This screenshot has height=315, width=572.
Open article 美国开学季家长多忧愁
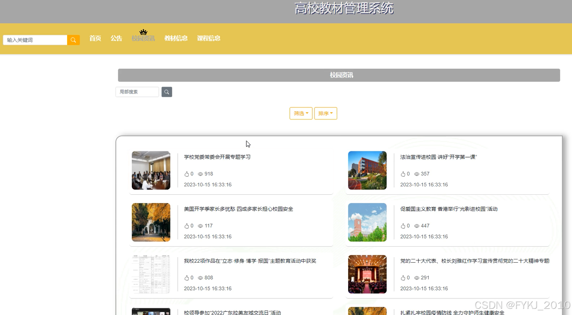238,209
